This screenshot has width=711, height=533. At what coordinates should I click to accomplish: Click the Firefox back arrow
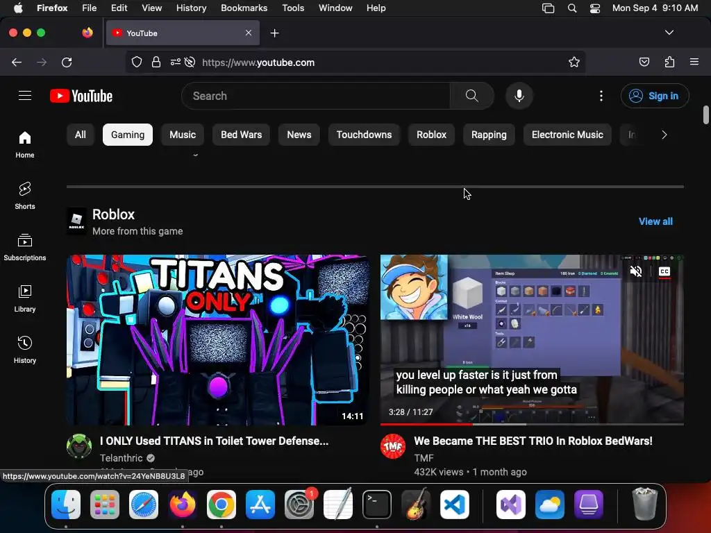point(17,62)
